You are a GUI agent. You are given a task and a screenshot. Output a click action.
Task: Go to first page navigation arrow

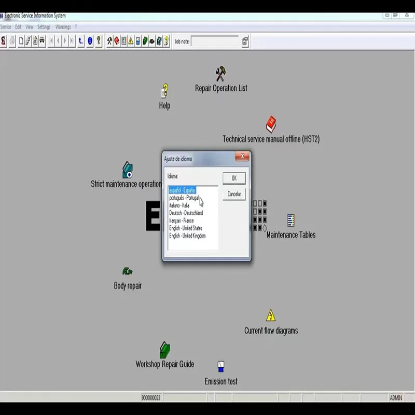coord(51,41)
